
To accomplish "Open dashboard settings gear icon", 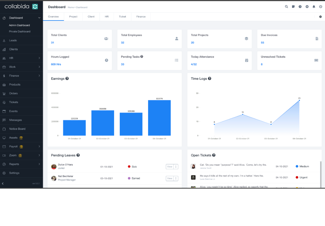I will pyautogui.click(x=320, y=17).
